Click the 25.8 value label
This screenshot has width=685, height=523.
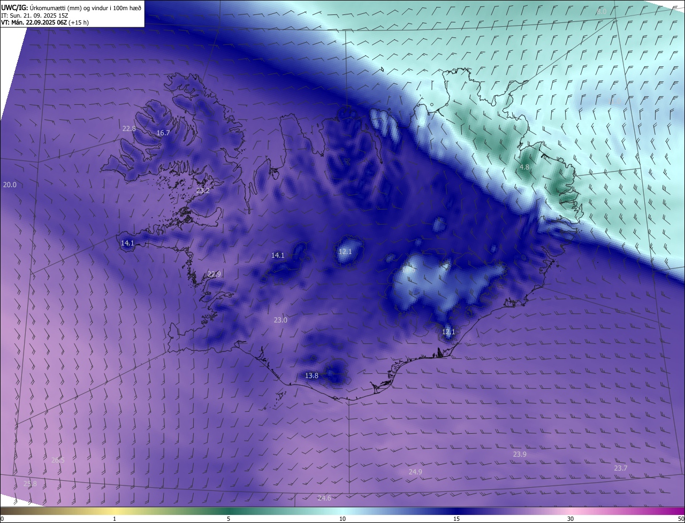pyautogui.click(x=31, y=484)
